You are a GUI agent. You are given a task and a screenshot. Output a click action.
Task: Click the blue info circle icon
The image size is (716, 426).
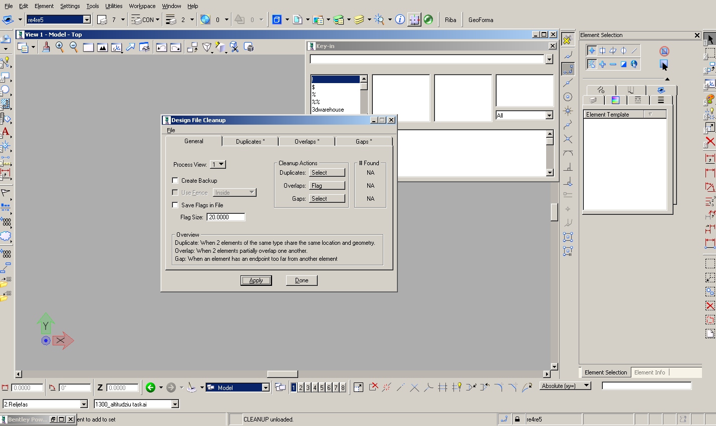pyautogui.click(x=400, y=20)
